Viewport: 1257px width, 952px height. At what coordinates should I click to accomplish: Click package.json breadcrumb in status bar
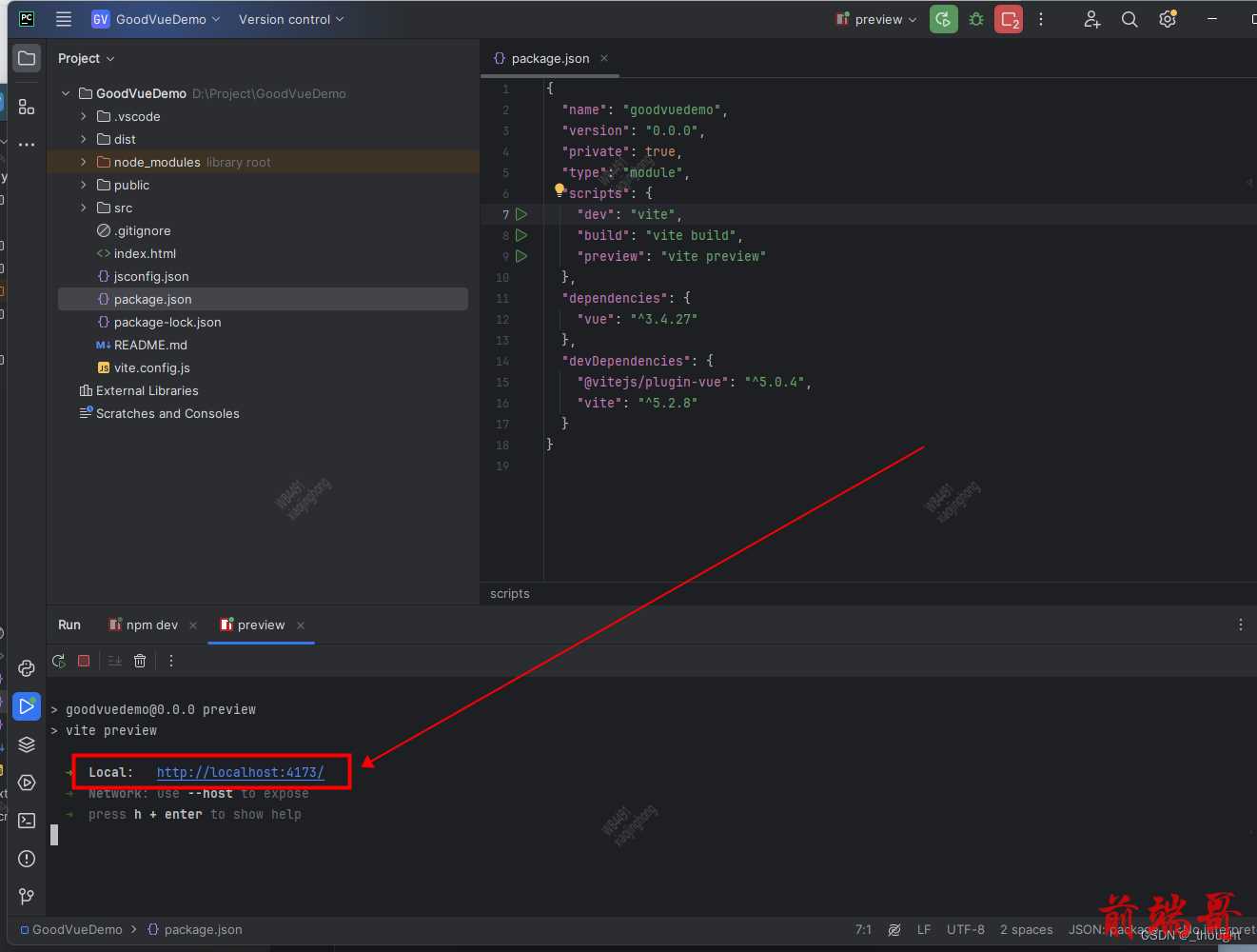tap(195, 929)
